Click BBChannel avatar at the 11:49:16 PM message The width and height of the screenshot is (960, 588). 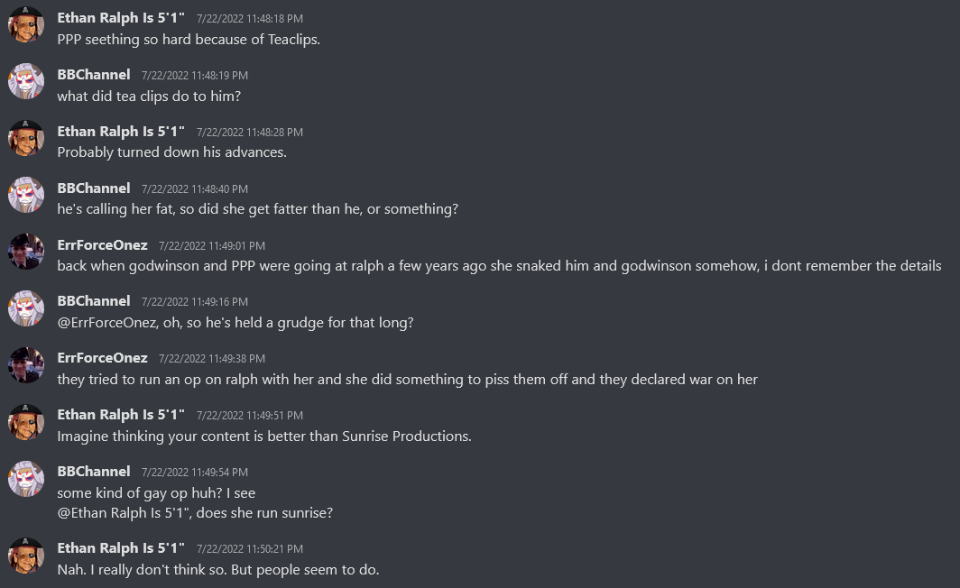[26, 308]
